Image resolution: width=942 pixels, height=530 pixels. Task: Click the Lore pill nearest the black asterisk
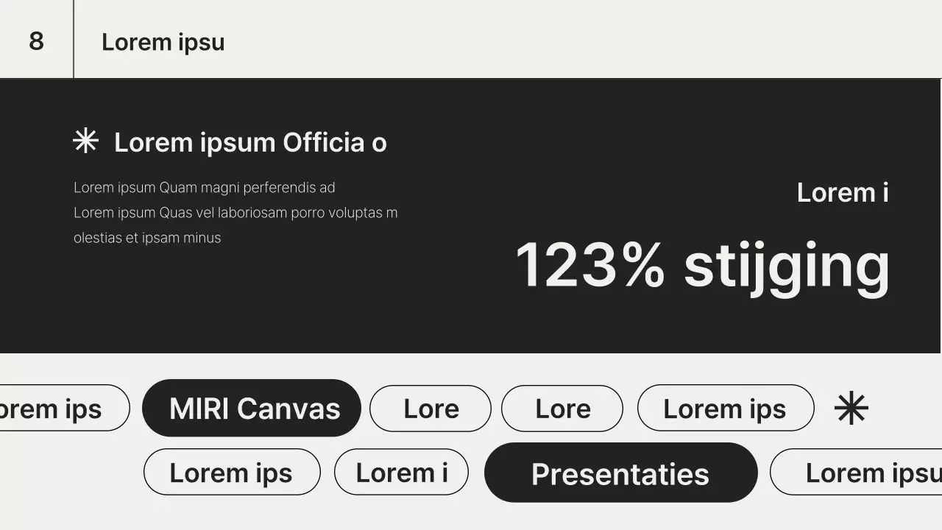[562, 409]
